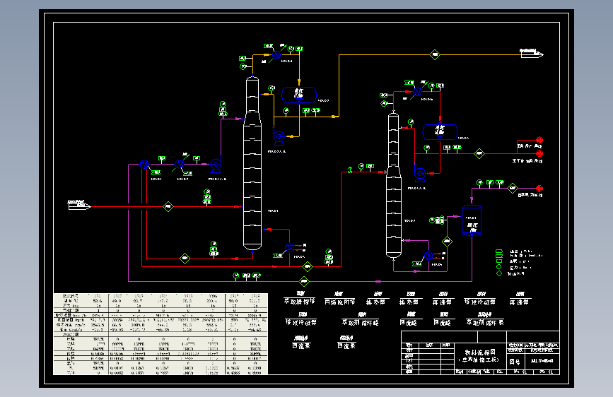Viewport: 613px width, 397px height.
Task: Select the reflux pump under the first reflux drum
Action: [x=279, y=138]
